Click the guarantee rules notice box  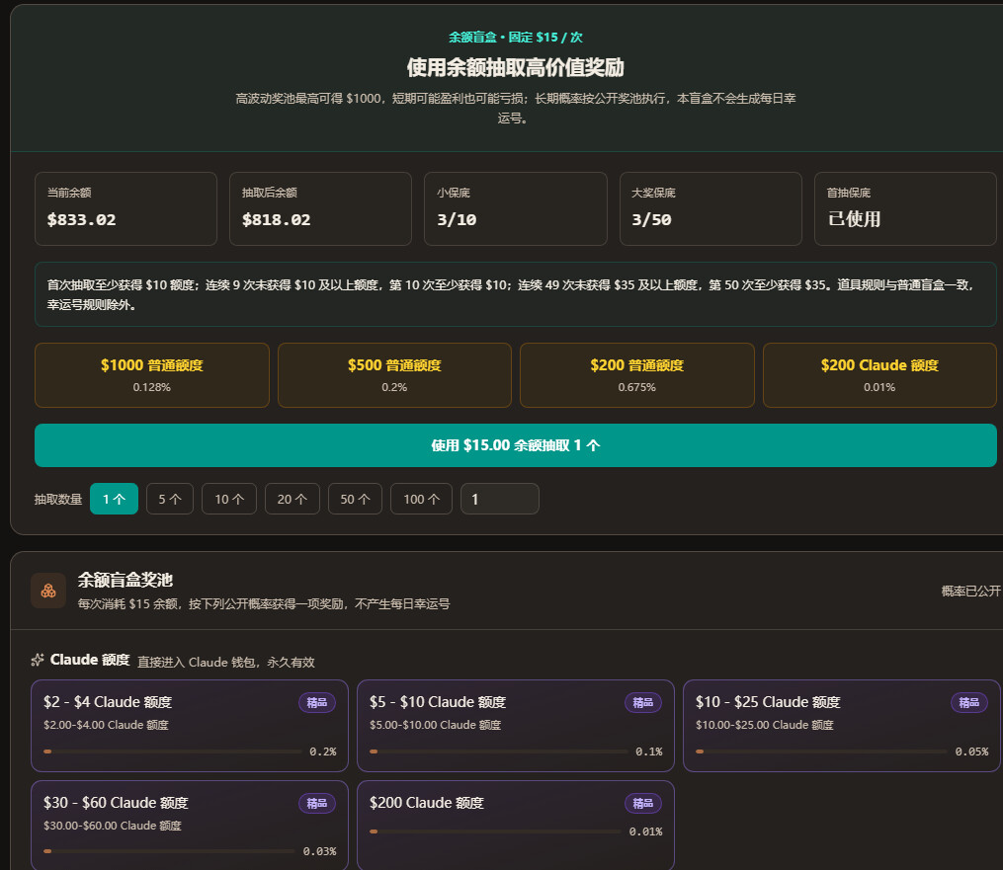pyautogui.click(x=516, y=294)
